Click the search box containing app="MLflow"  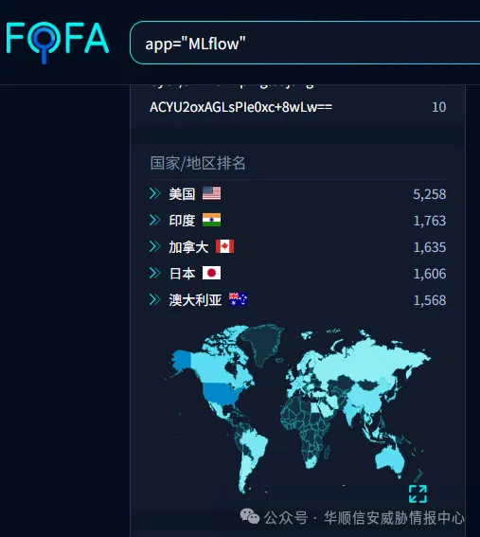(x=305, y=43)
